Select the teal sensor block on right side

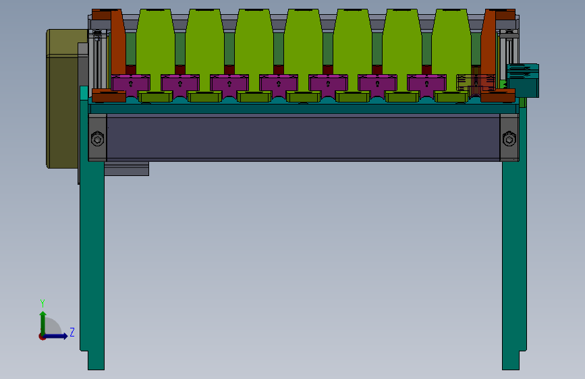click(x=523, y=80)
